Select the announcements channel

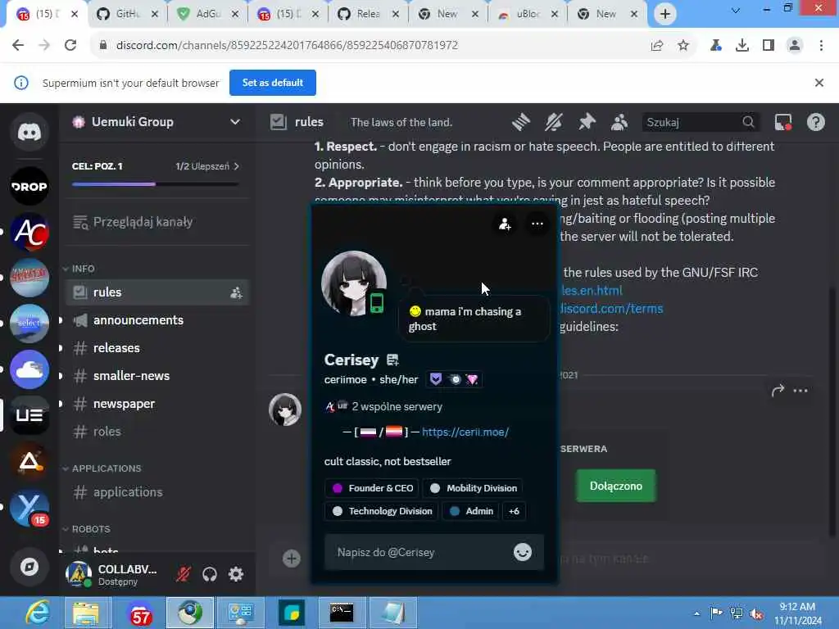158,320
